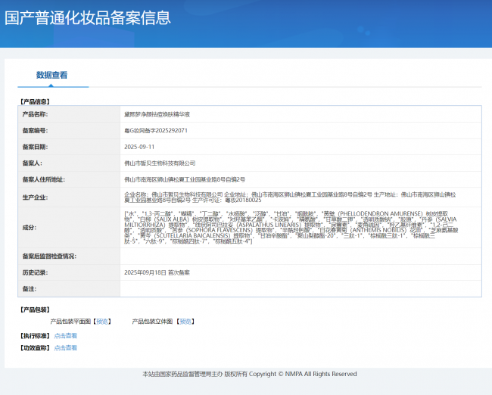This screenshot has width=492, height=395.
Task: Click the 【执行标准】 label
Action: point(35,336)
